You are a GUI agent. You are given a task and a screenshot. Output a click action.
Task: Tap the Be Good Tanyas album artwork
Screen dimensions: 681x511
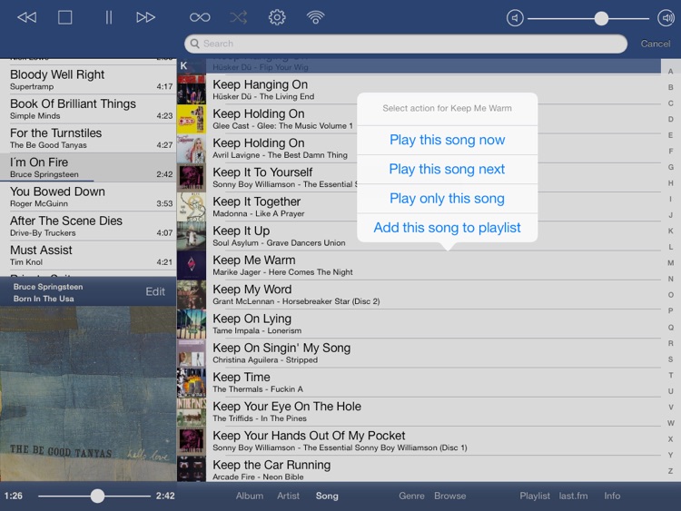tap(88, 393)
